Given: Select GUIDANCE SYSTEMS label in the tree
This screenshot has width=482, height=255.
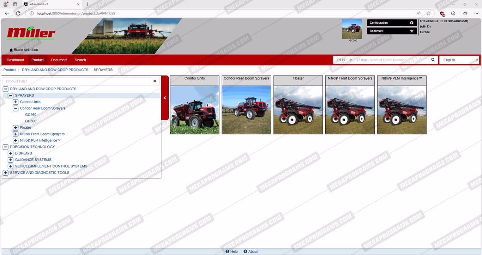Looking at the screenshot, I should (33, 160).
